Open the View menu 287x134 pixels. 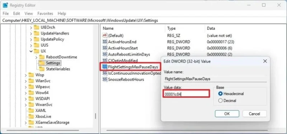[x=29, y=14]
